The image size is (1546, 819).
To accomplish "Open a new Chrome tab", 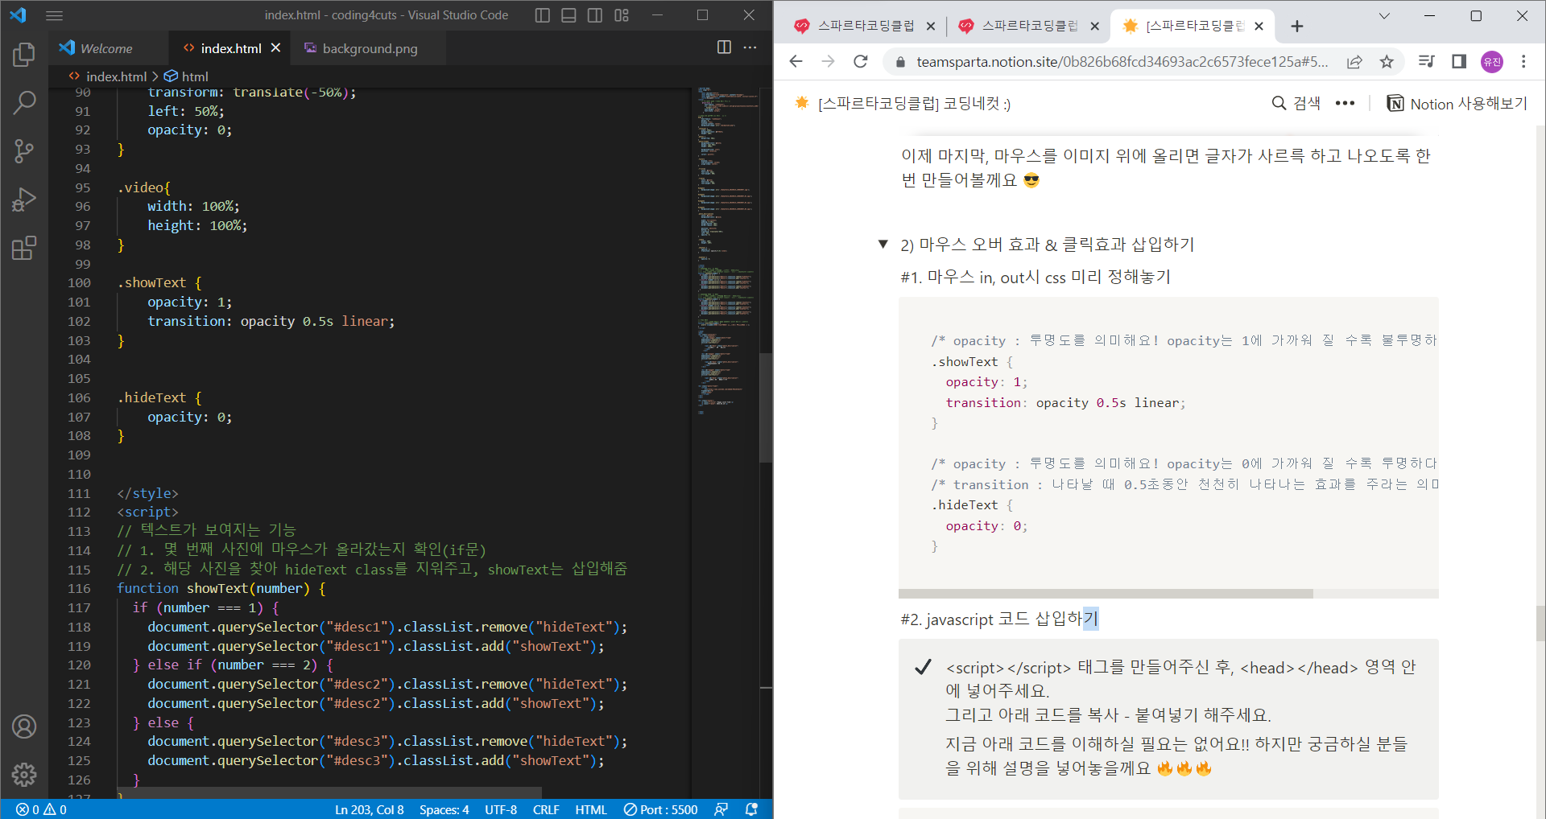I will pyautogui.click(x=1296, y=27).
